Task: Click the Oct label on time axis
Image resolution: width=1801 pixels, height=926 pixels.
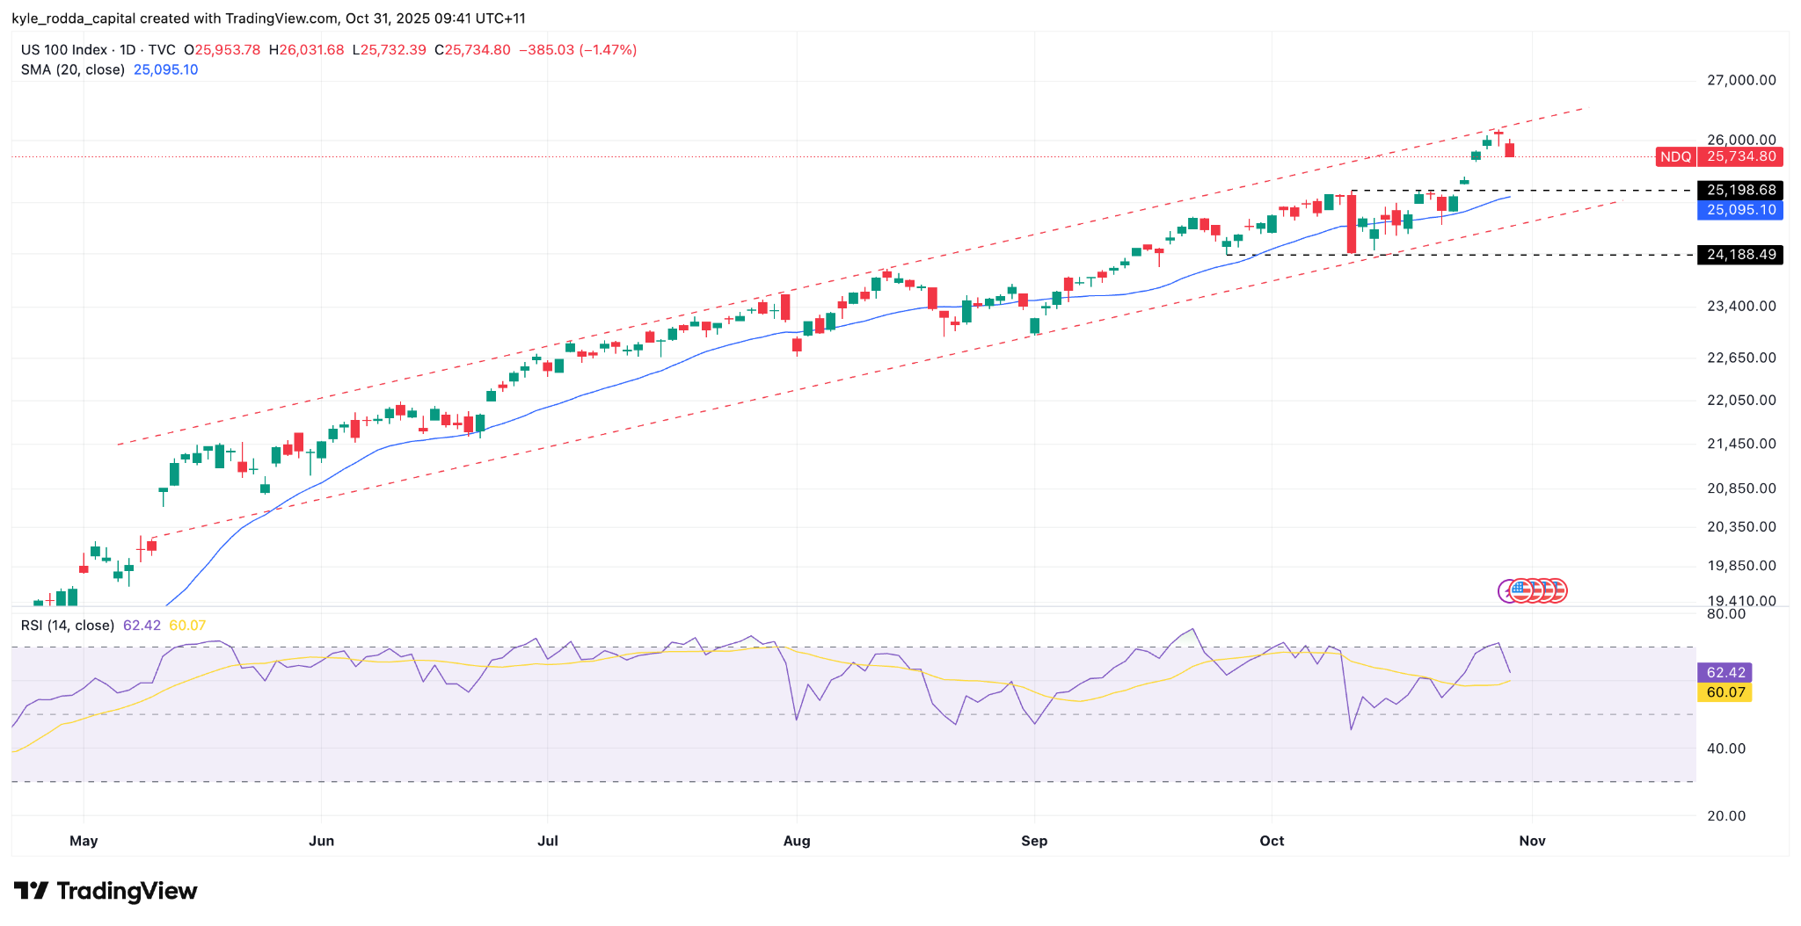Action: click(x=1272, y=841)
